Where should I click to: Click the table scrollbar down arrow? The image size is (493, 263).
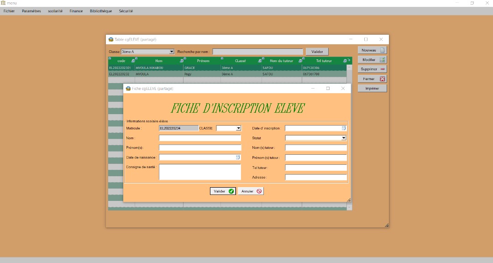(x=349, y=207)
